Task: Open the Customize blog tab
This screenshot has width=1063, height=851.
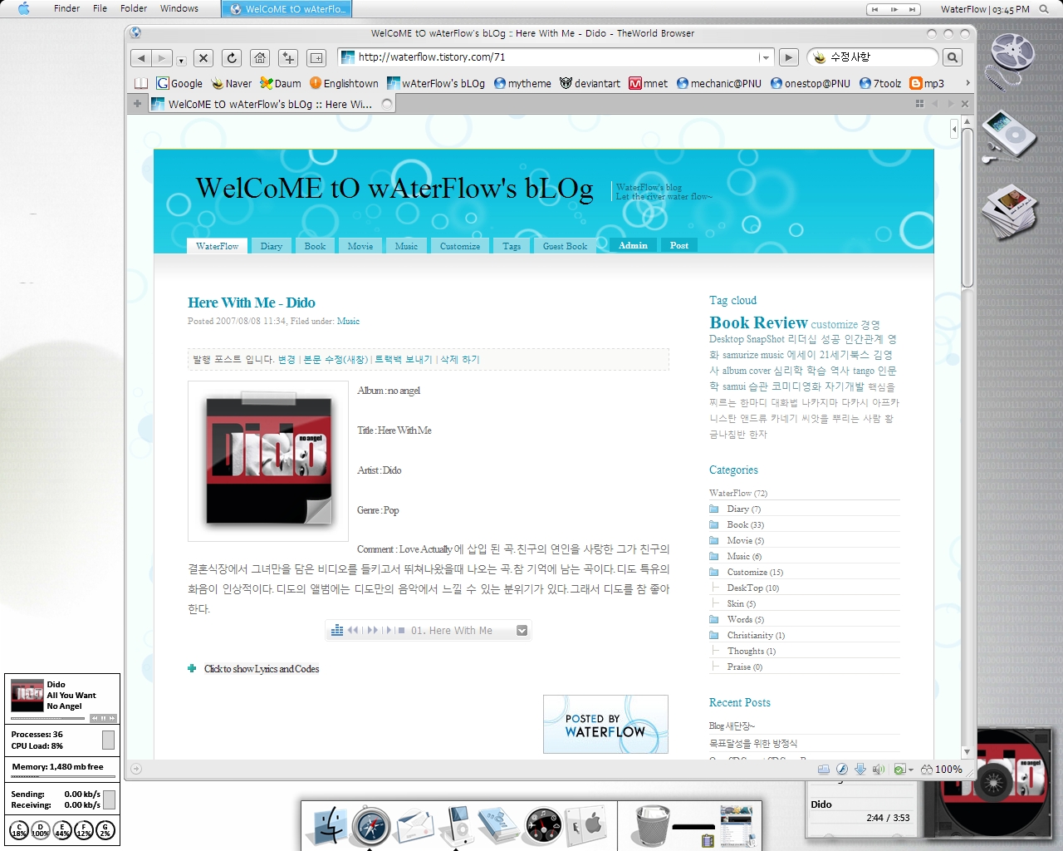Action: click(460, 246)
